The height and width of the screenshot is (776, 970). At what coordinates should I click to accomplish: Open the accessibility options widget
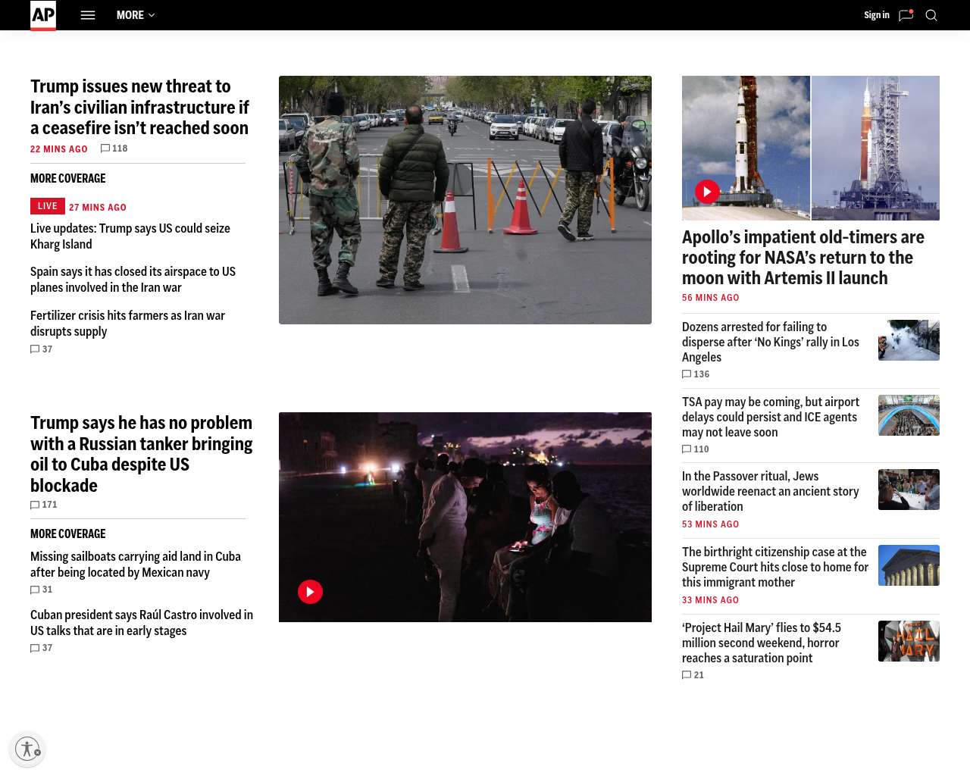tap(27, 749)
